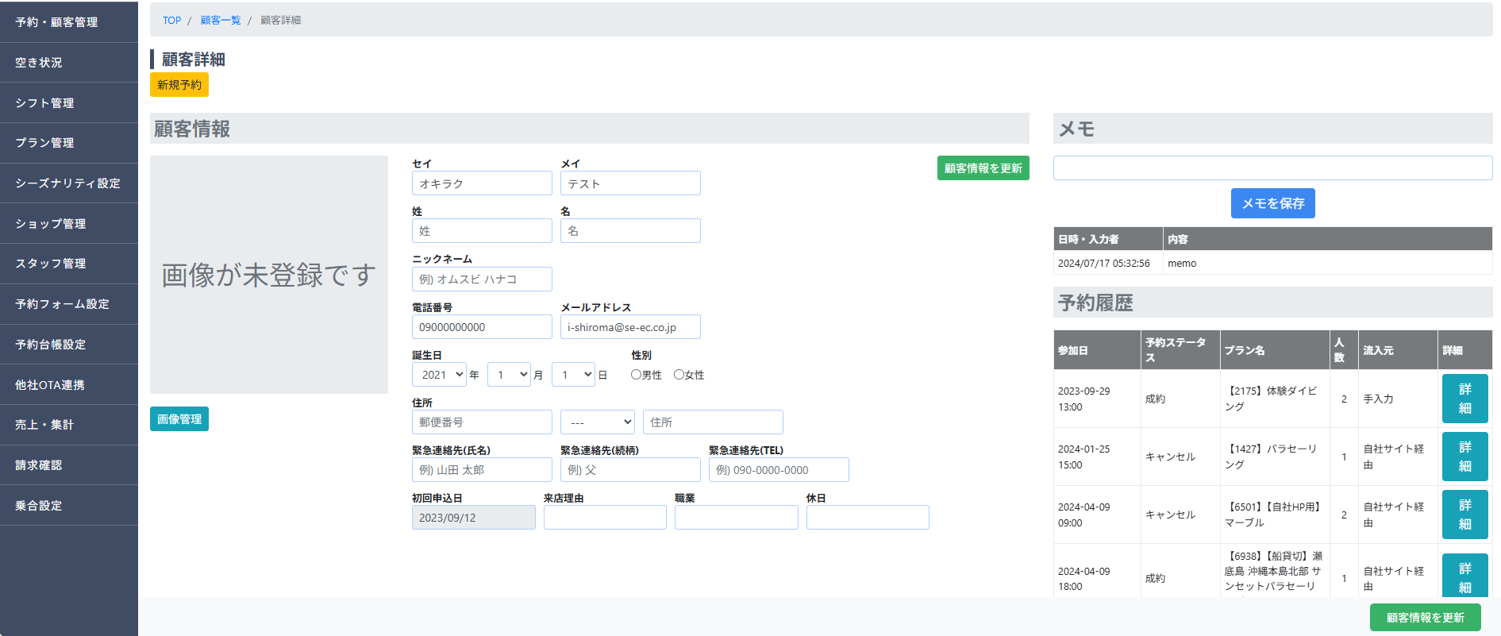Click the yellow 新規予約 button
Viewport: 1501px width, 636px height.
coord(179,85)
